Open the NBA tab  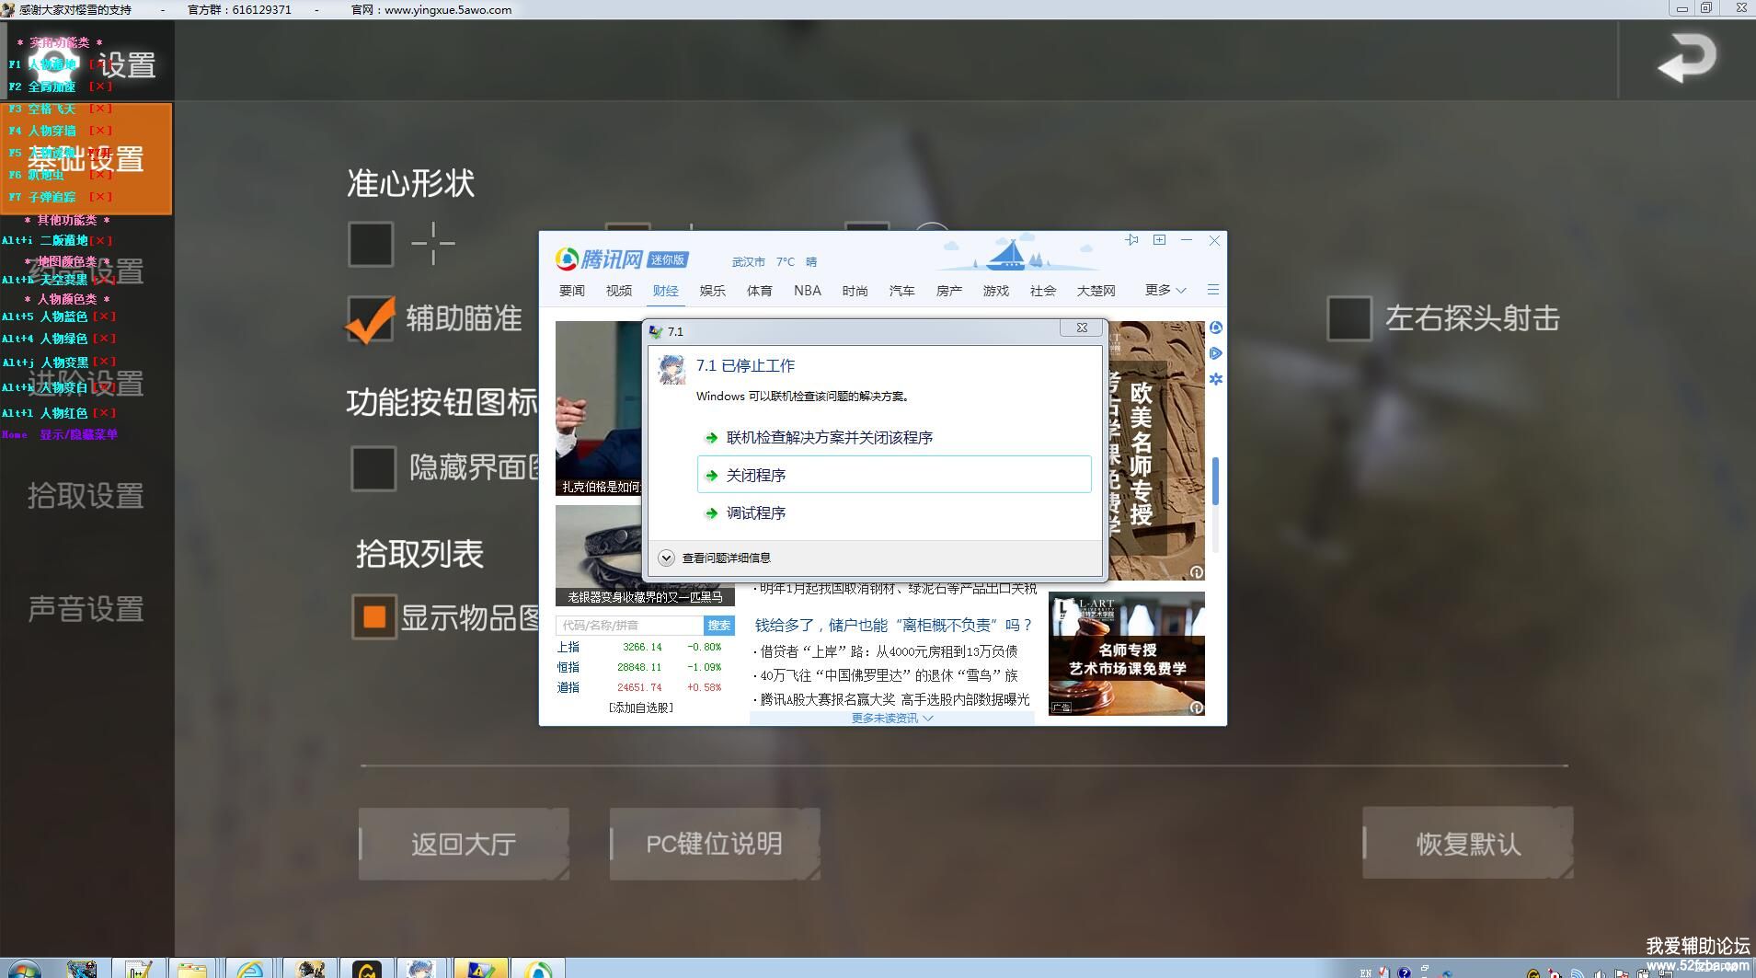click(x=807, y=291)
